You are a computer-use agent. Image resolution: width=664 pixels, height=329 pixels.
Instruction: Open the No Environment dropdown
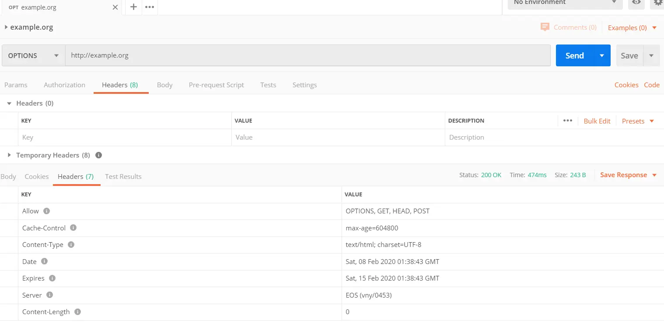click(565, 3)
